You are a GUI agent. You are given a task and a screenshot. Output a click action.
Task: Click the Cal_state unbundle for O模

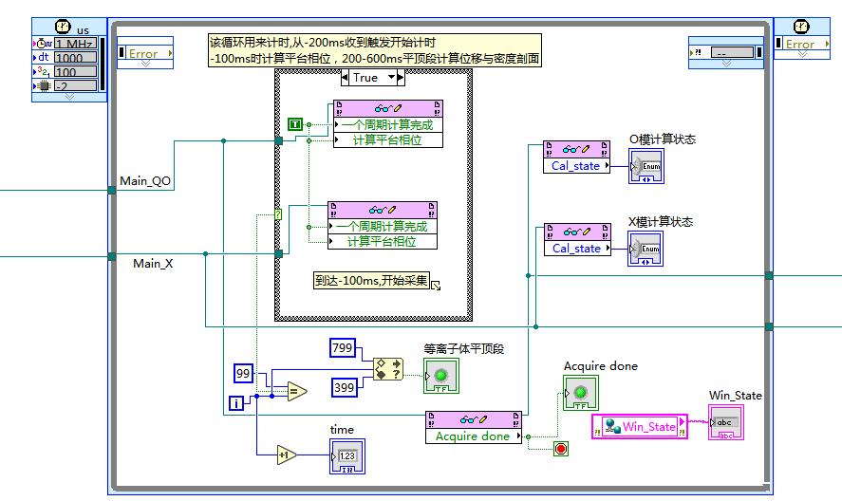point(576,166)
